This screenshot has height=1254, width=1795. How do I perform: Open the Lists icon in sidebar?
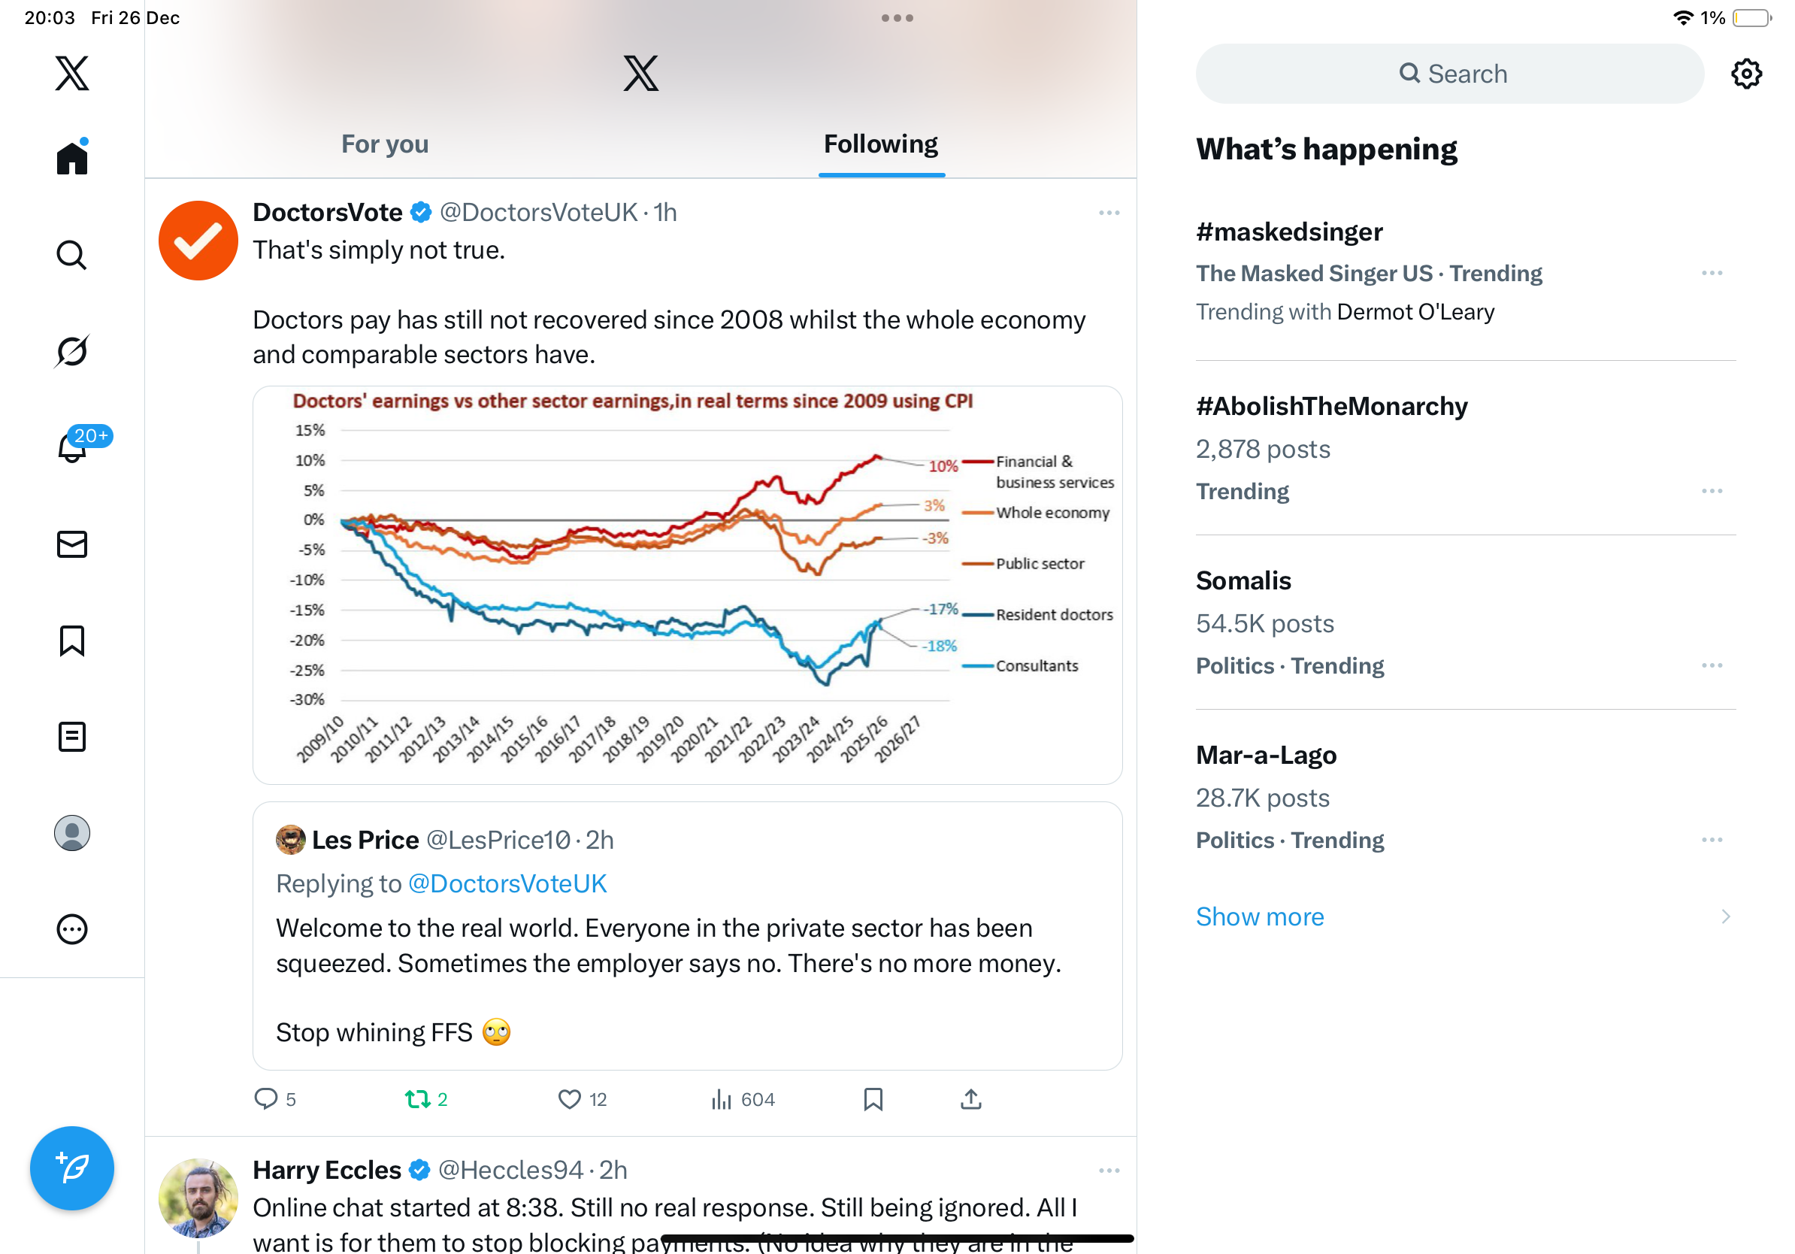tap(72, 737)
